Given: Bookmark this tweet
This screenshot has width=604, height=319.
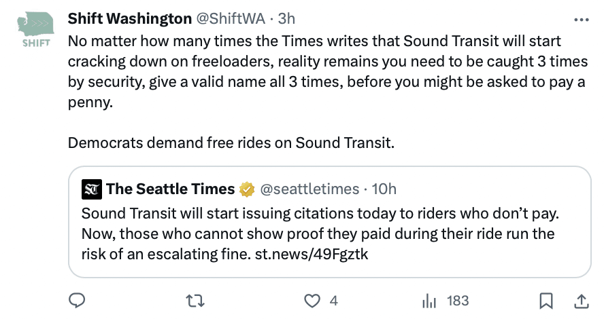Looking at the screenshot, I should 546,300.
